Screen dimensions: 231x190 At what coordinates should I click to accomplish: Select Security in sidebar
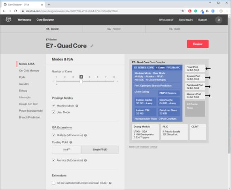[24, 84]
